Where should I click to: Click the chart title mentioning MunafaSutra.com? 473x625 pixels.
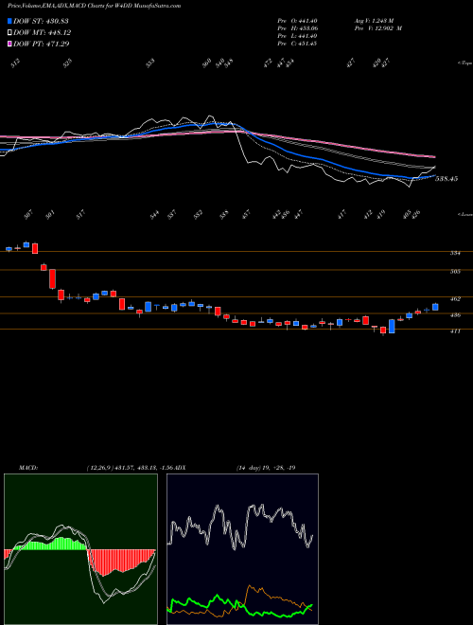click(94, 6)
